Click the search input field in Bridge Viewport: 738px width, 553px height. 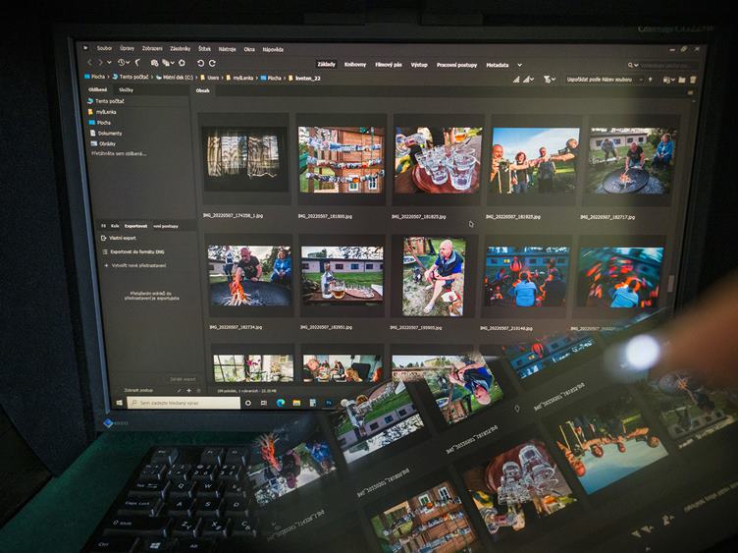coord(668,65)
